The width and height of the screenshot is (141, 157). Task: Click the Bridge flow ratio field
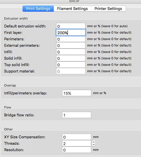[x=77, y=115]
